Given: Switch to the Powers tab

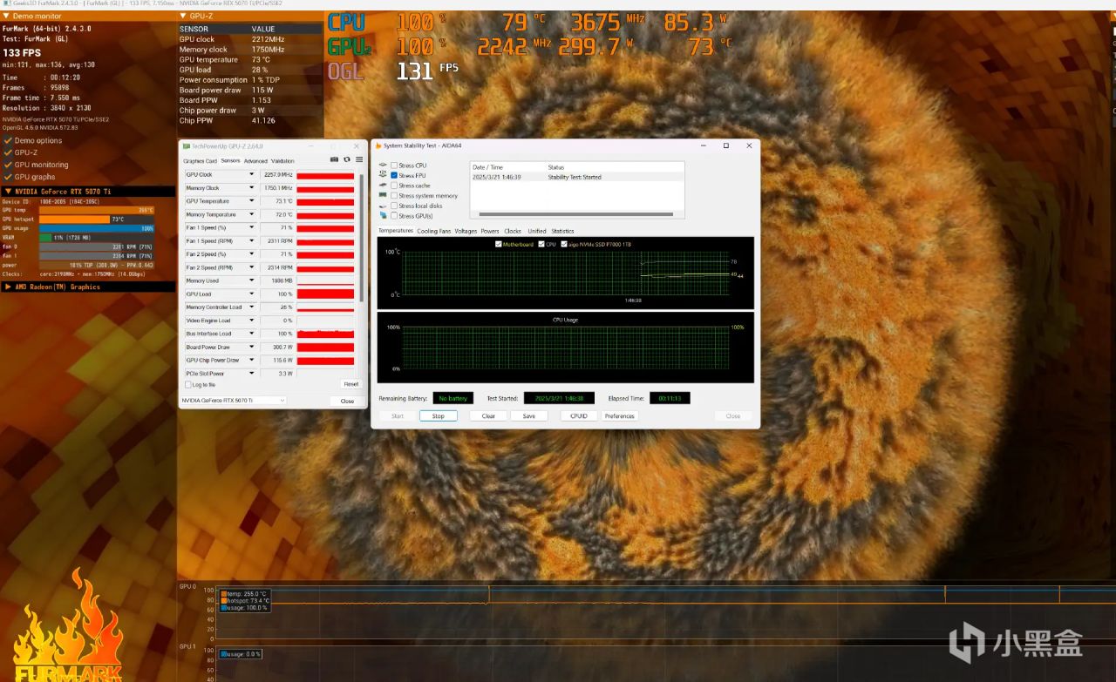Looking at the screenshot, I should click(x=490, y=231).
